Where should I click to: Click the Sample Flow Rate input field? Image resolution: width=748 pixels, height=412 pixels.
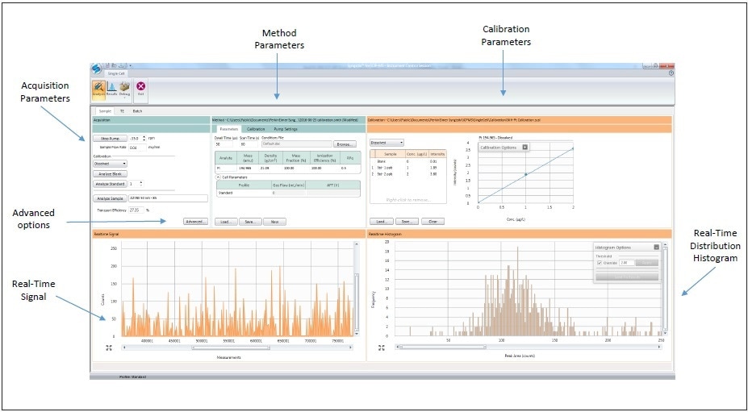[x=138, y=148]
